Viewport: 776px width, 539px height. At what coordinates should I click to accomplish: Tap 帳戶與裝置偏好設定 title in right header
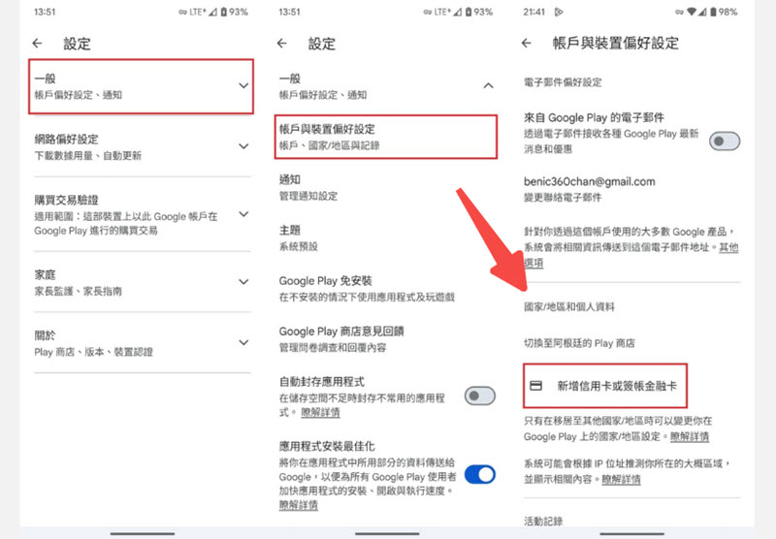[616, 44]
